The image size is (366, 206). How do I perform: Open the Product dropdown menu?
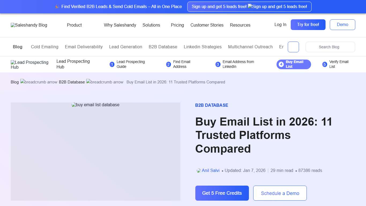(x=74, y=25)
